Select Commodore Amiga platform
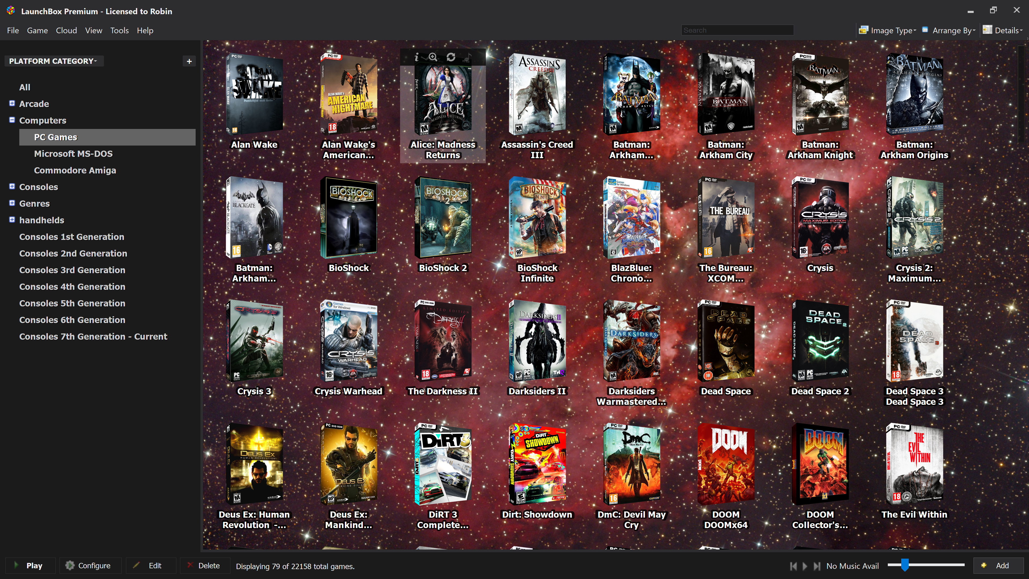 tap(75, 170)
